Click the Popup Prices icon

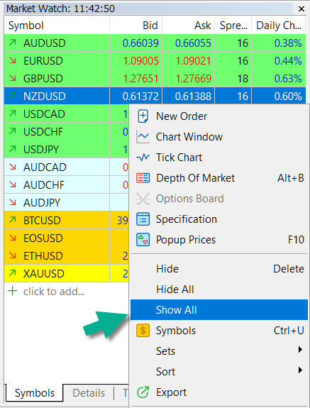tap(143, 240)
